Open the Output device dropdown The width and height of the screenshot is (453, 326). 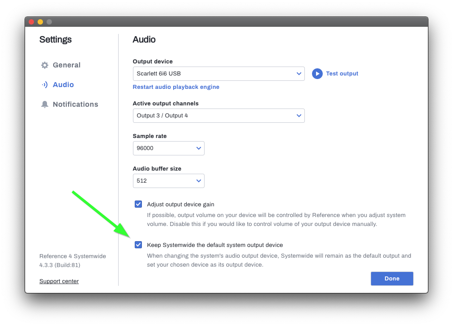pyautogui.click(x=219, y=74)
